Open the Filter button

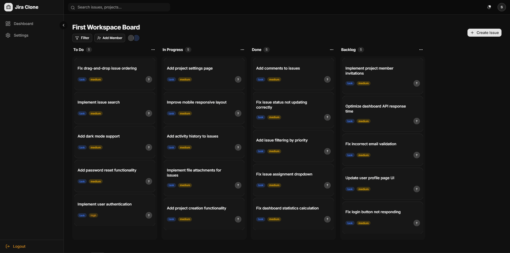tap(82, 38)
